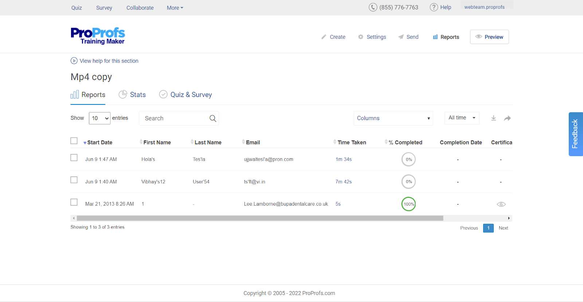Click the horizontal scrollbar thumb

pyautogui.click(x=260, y=218)
